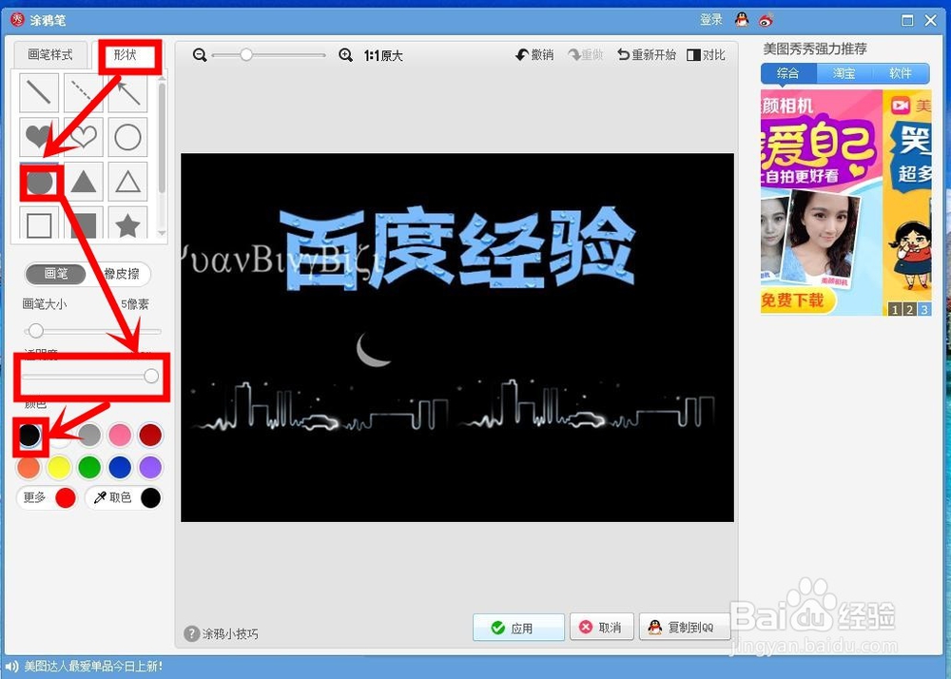951x679 pixels.
Task: Pick the orange color swatch
Action: [x=29, y=468]
